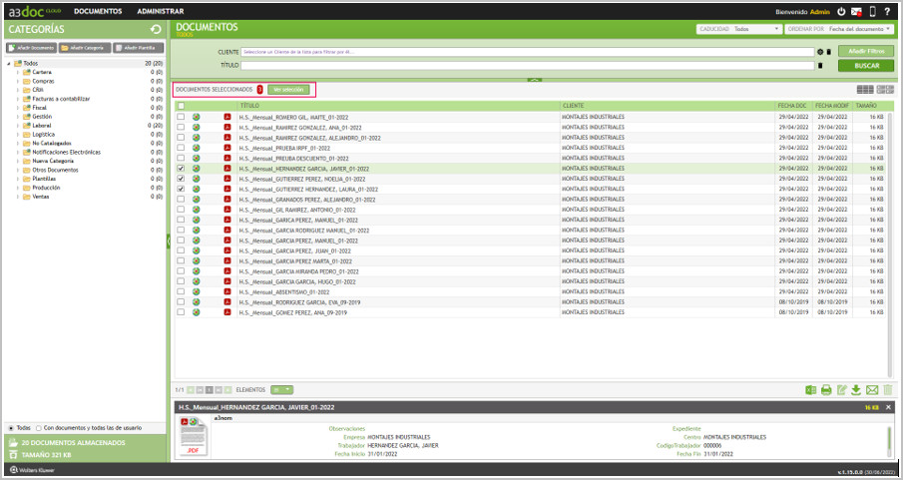
Task: Export the list to Excel
Action: (811, 389)
